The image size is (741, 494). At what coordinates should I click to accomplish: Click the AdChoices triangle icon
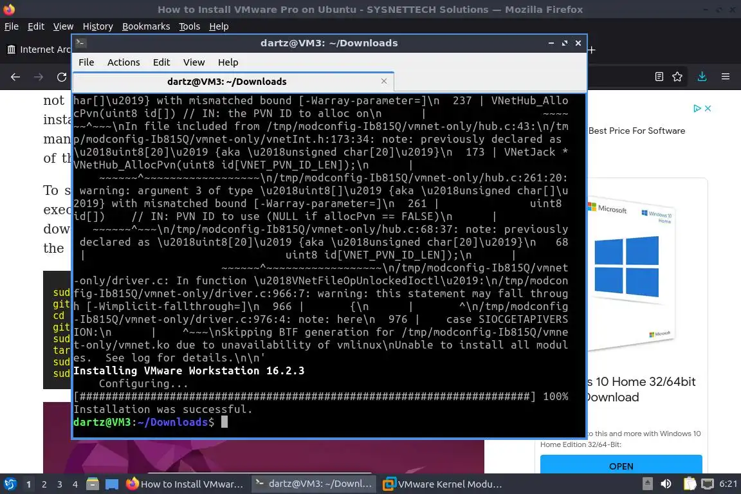point(697,108)
